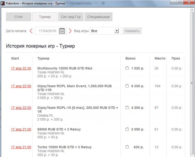Click the Pokerdom title bar app icon

point(3,3)
